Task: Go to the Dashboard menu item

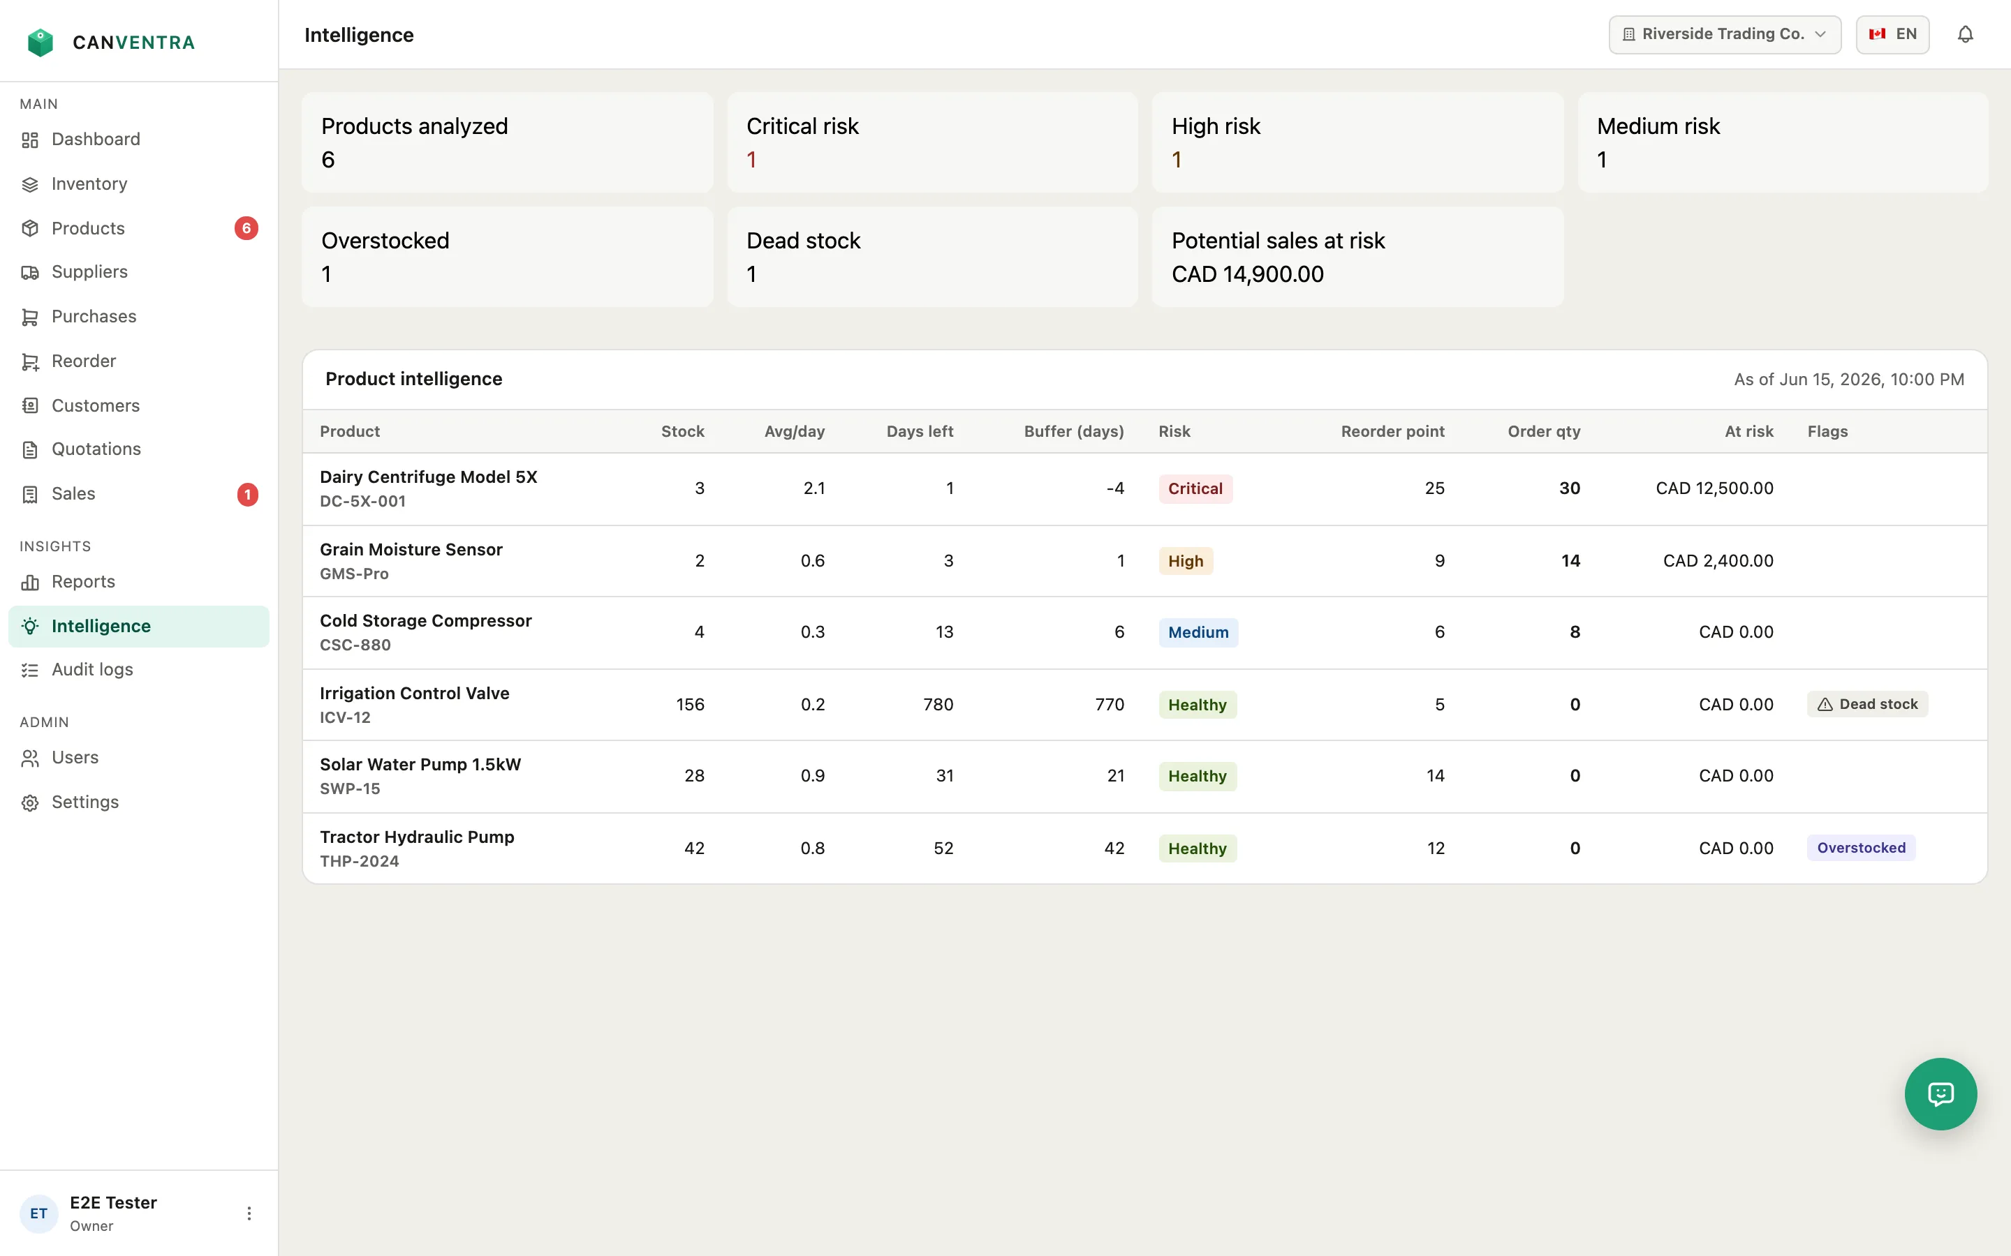Action: (x=139, y=140)
